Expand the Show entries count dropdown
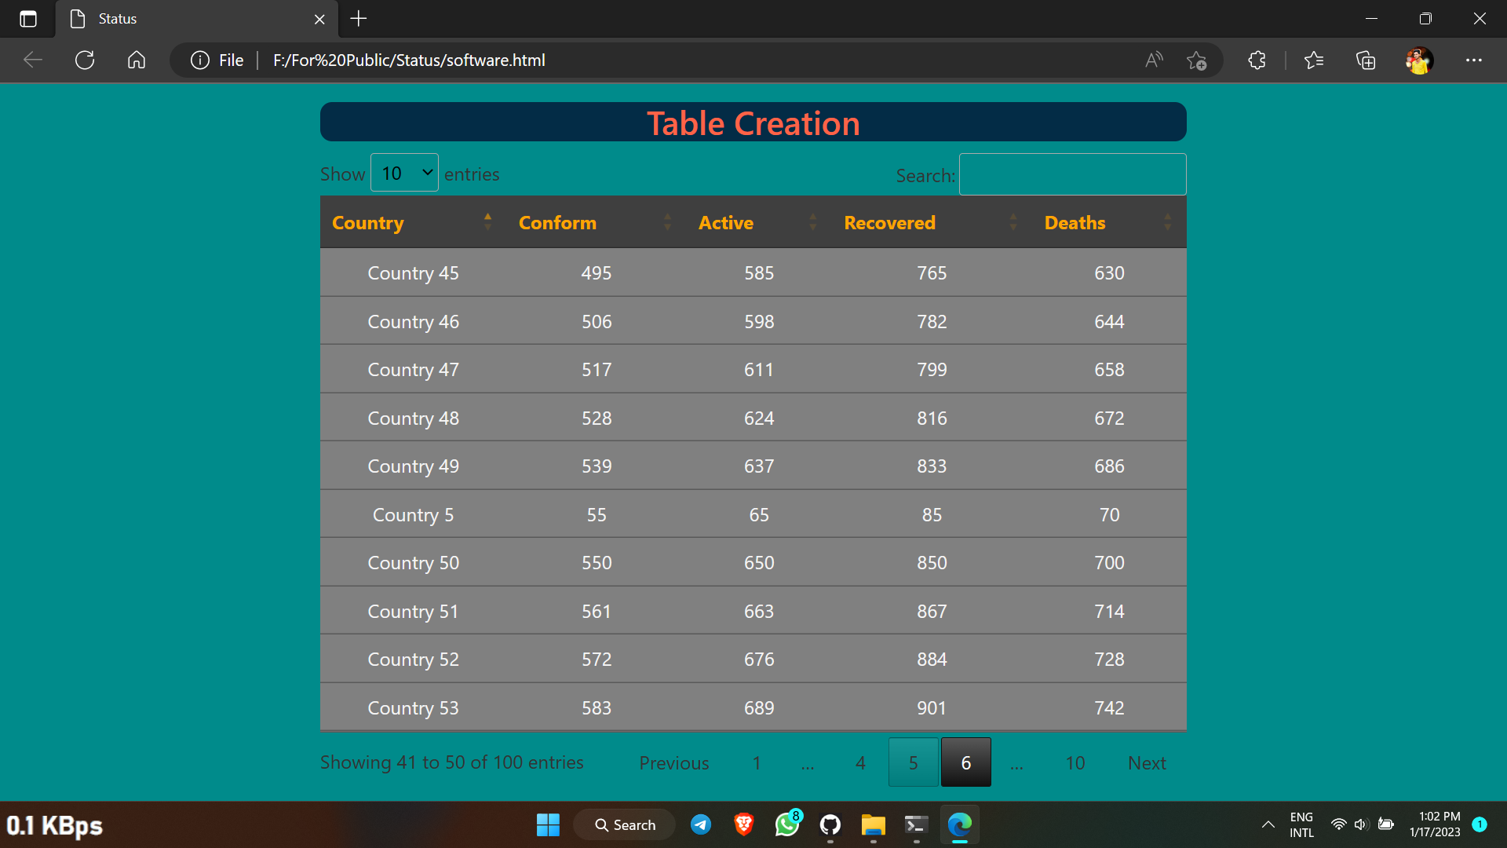 [x=404, y=173]
